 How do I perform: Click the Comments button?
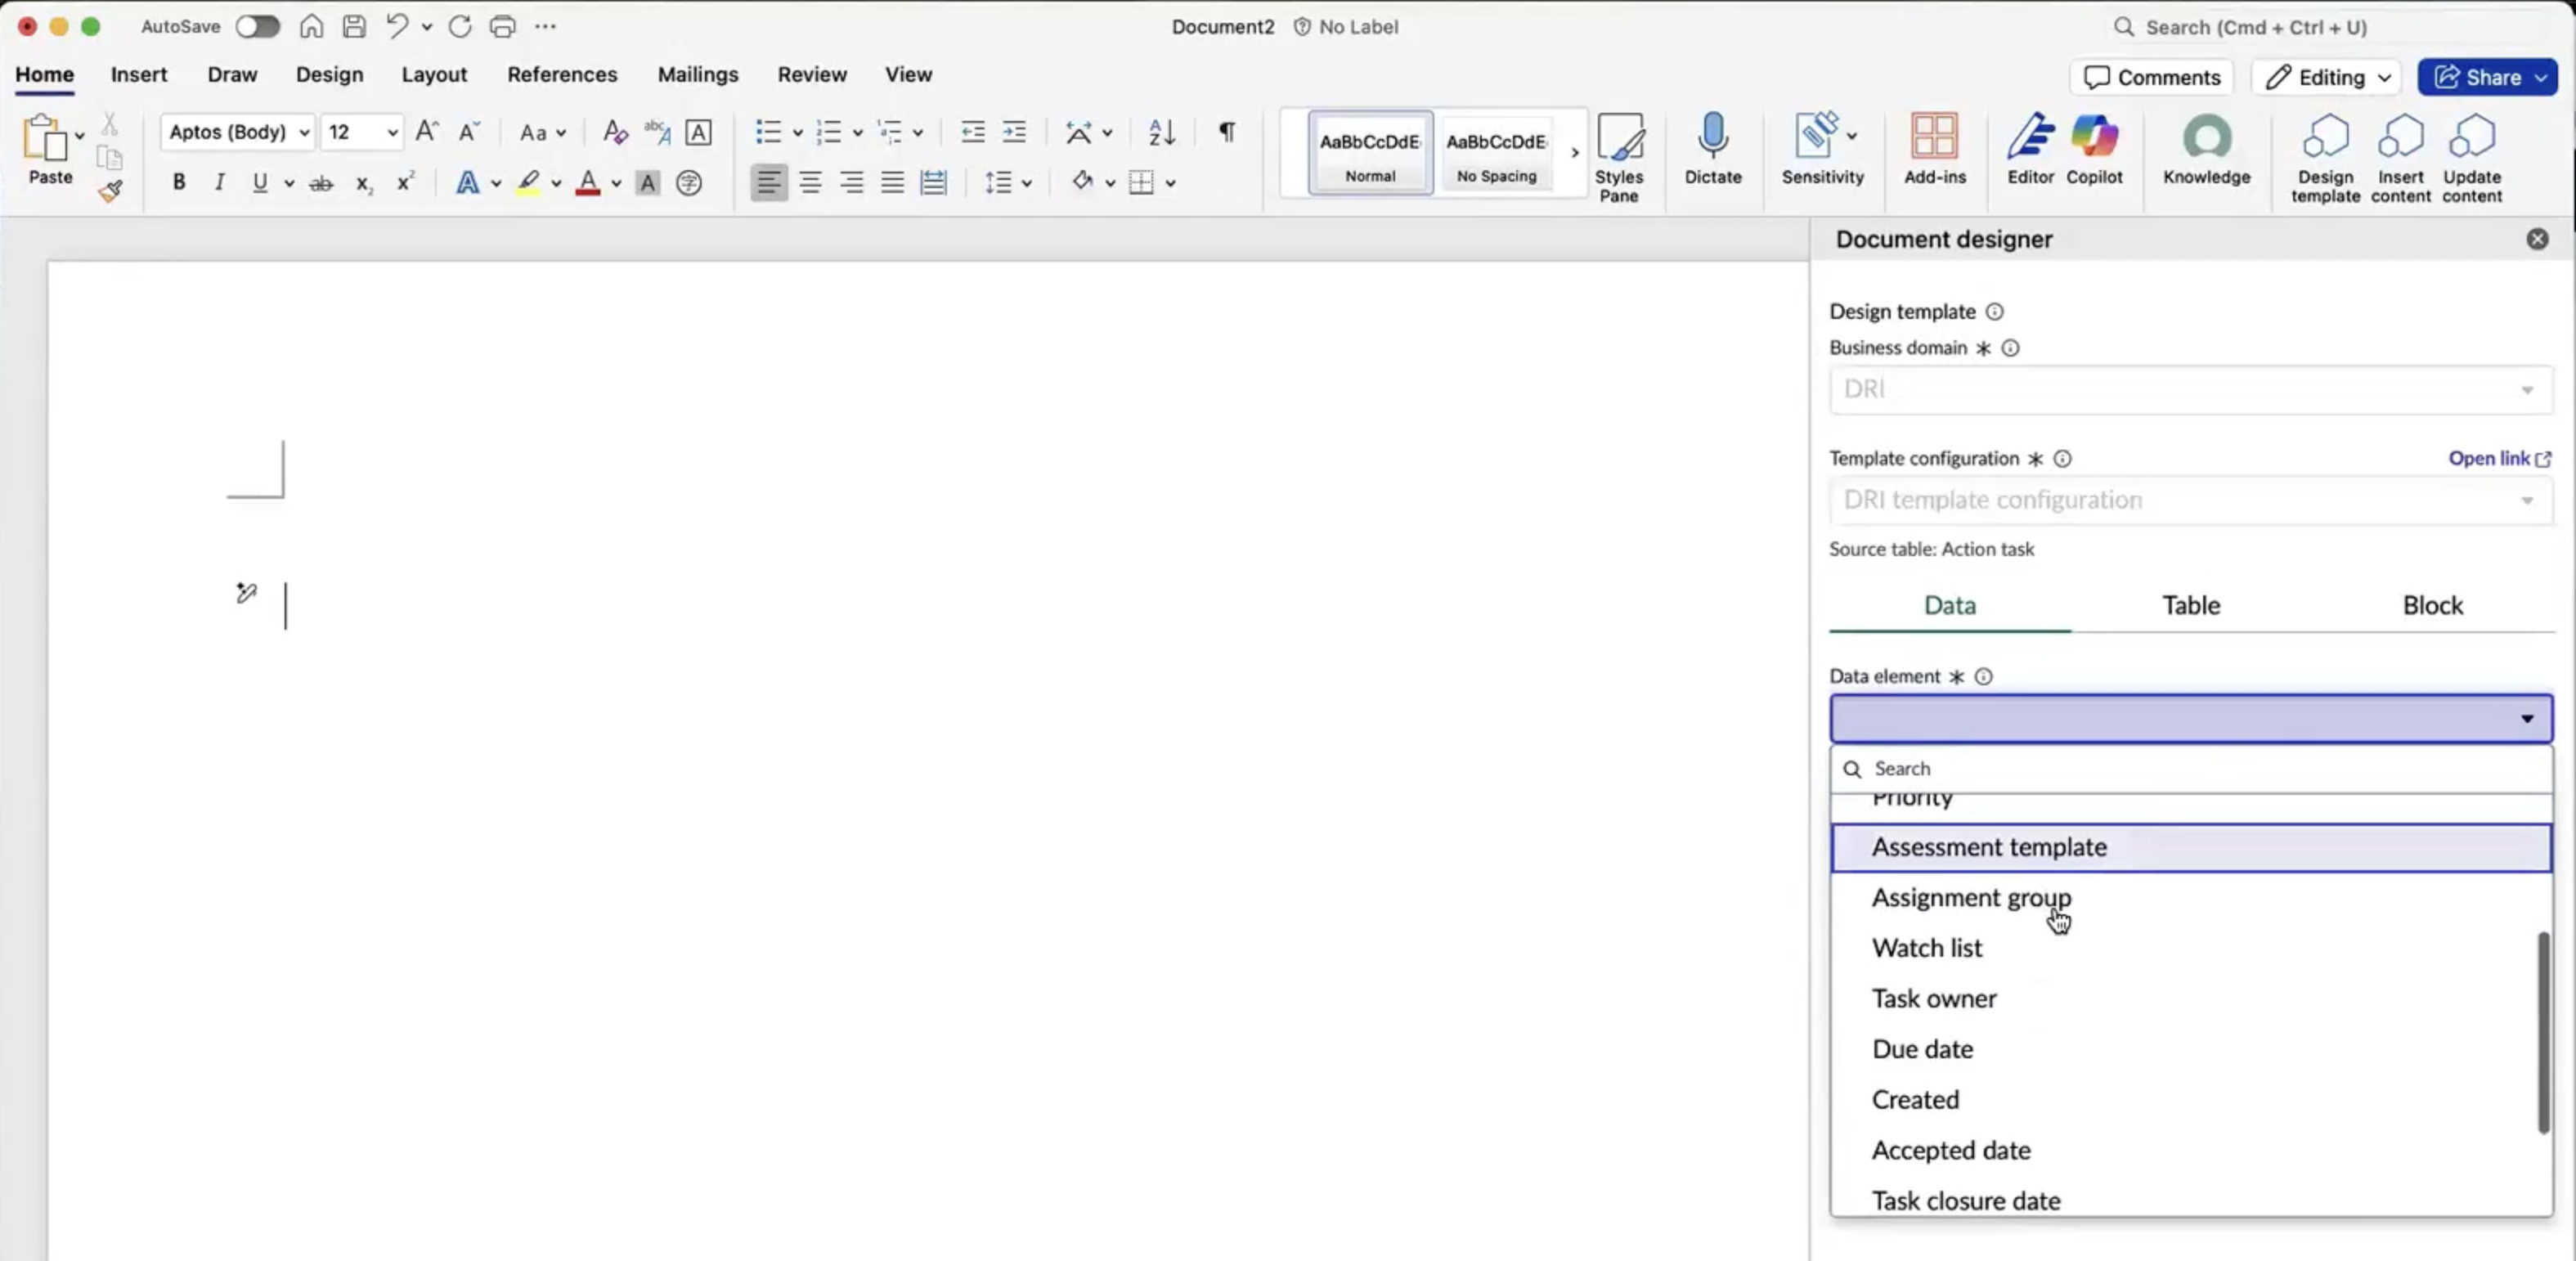pyautogui.click(x=2151, y=77)
